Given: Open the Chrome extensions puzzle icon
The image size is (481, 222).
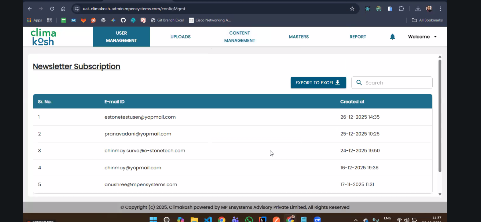Looking at the screenshot, I should point(401,9).
